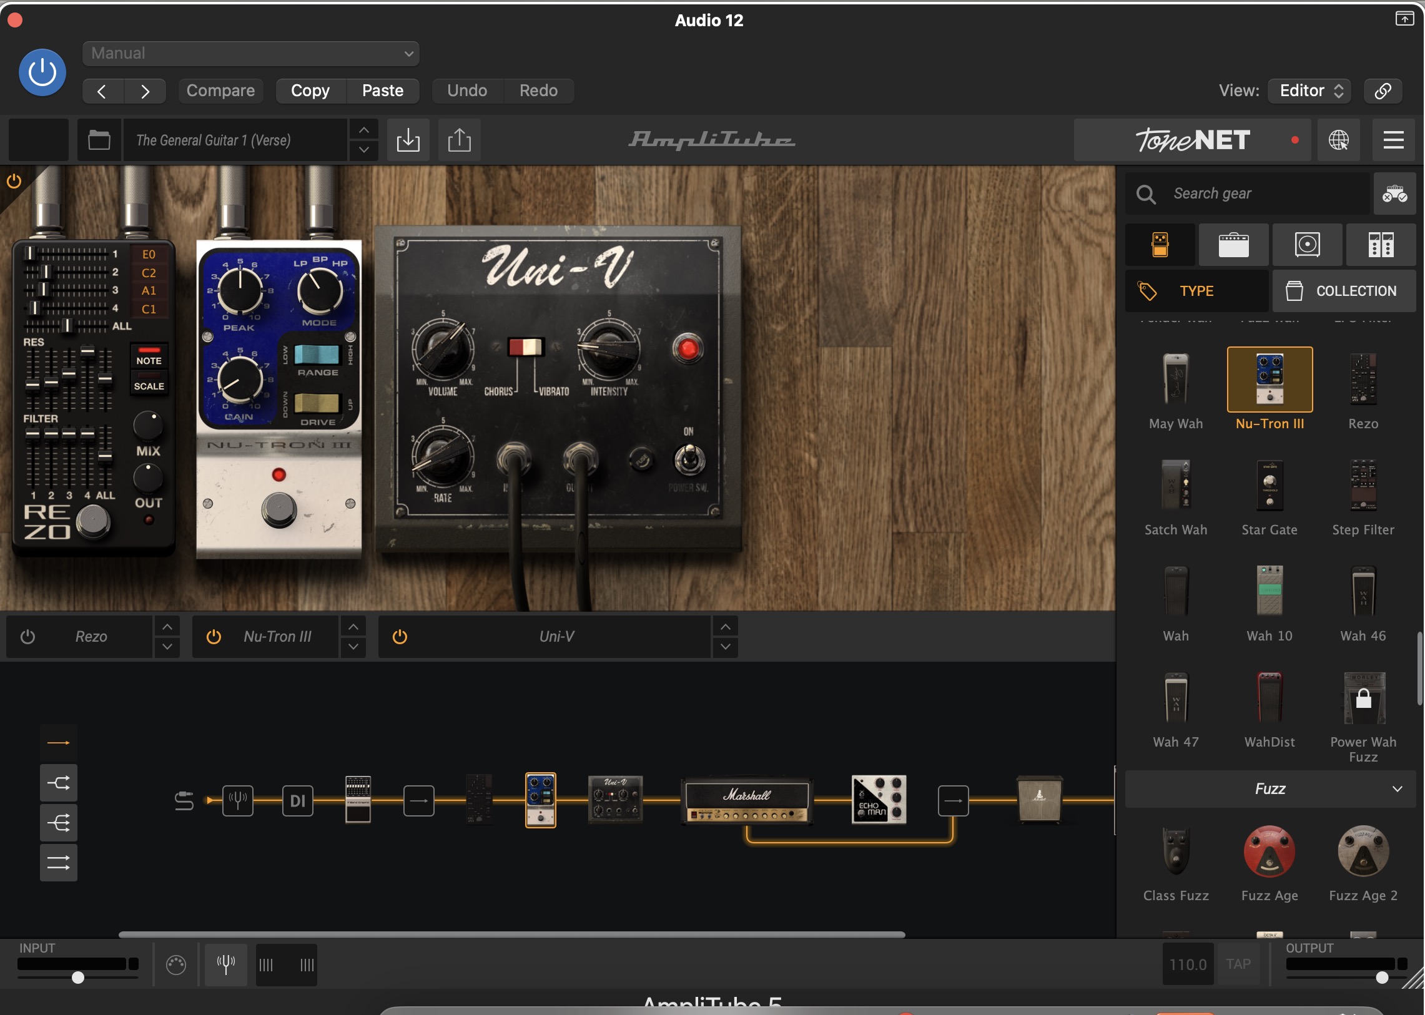Image resolution: width=1425 pixels, height=1015 pixels.
Task: Click the share preset upload icon
Action: coord(459,140)
